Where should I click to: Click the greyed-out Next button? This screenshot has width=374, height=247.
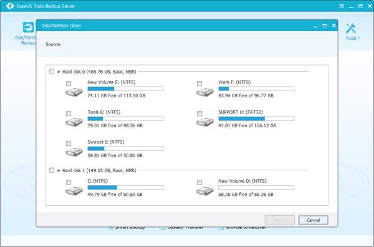[x=279, y=220]
